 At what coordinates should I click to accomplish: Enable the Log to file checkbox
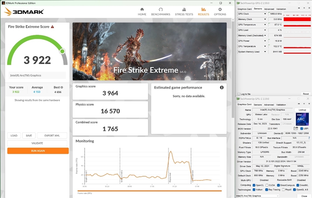(239, 94)
